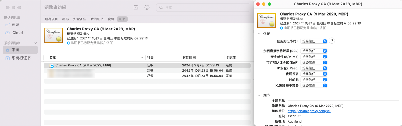Collapse the 细节 section
Viewport: 402px width, 126px height.
tap(259, 95)
